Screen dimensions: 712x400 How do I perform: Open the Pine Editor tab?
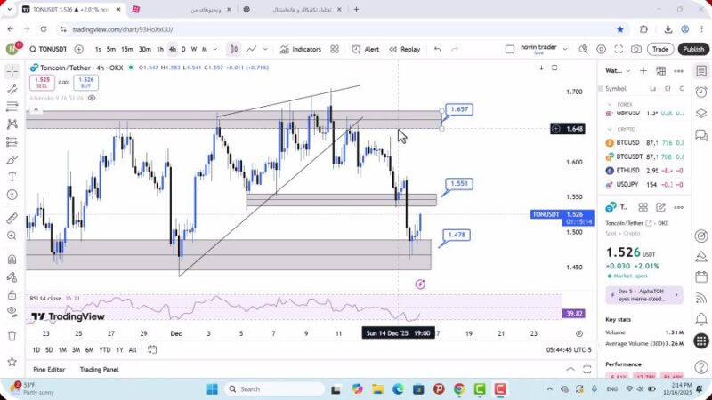pyautogui.click(x=49, y=370)
